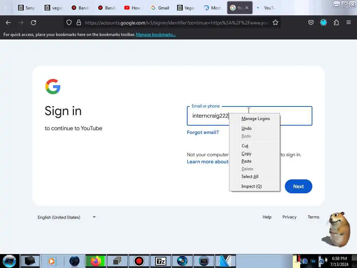Close the current Google sign-in tab
The image size is (357, 268).
coord(247,8)
